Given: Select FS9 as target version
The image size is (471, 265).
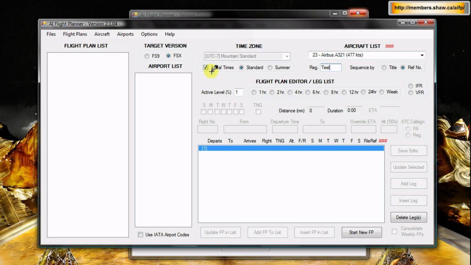Looking at the screenshot, I should (147, 56).
